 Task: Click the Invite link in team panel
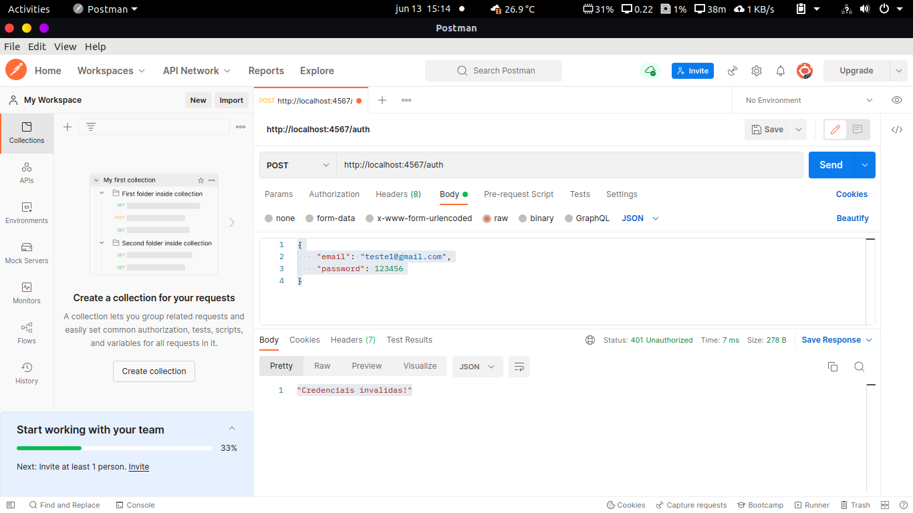pos(139,467)
